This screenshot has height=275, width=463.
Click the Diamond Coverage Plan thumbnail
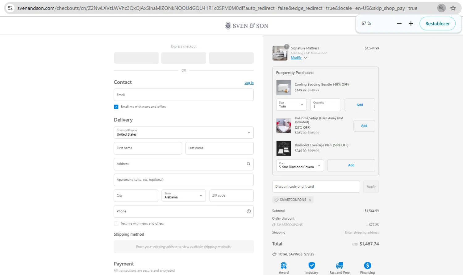283,148
